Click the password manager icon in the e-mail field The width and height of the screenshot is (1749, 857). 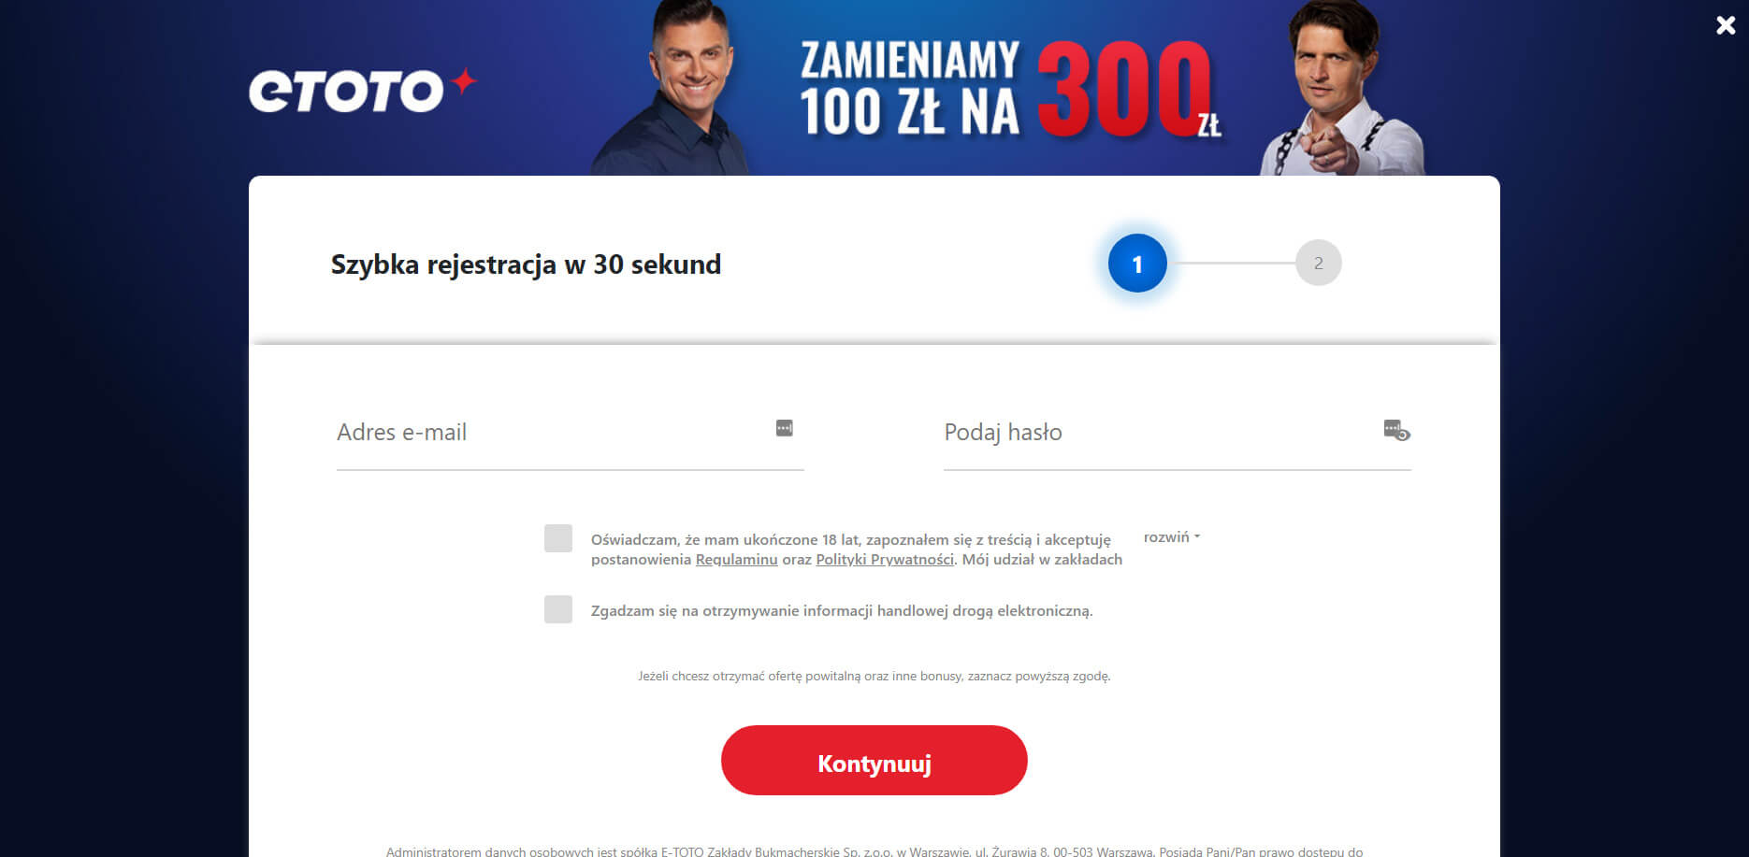click(x=785, y=428)
